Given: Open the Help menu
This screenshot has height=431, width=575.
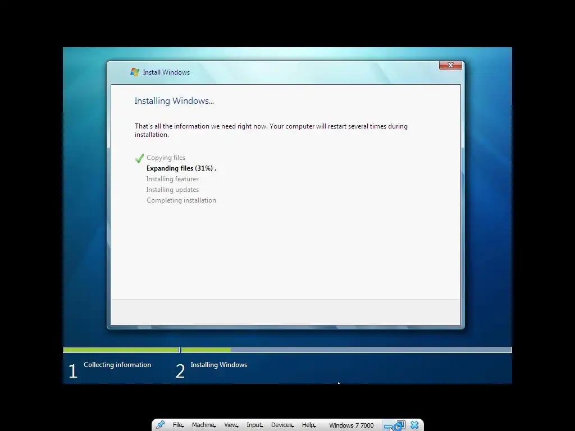Looking at the screenshot, I should tap(309, 425).
